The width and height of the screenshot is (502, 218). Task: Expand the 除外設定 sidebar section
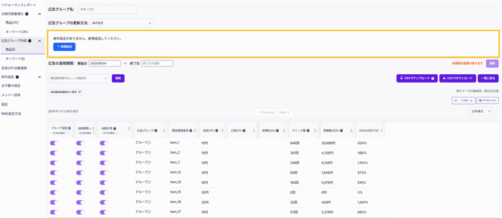pyautogui.click(x=39, y=77)
